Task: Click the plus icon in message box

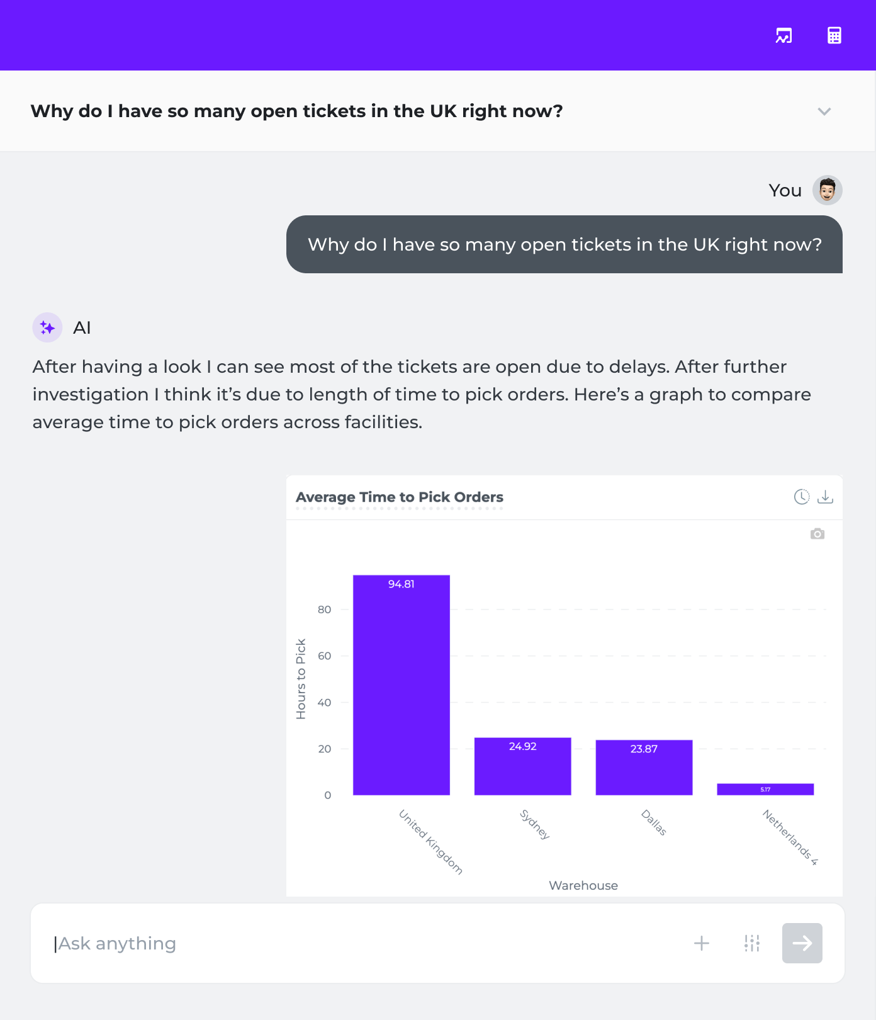Action: coord(701,943)
